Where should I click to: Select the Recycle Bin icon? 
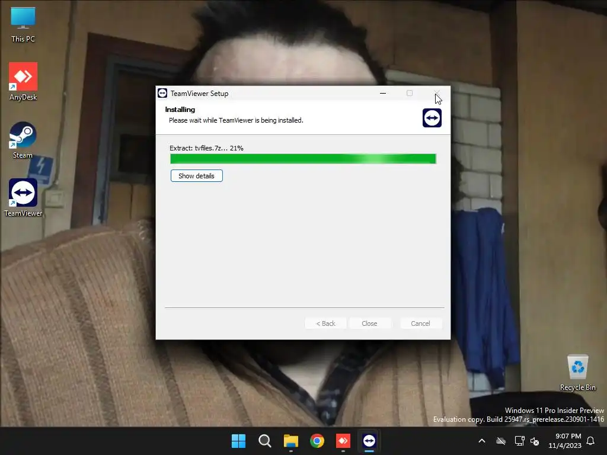point(577,373)
